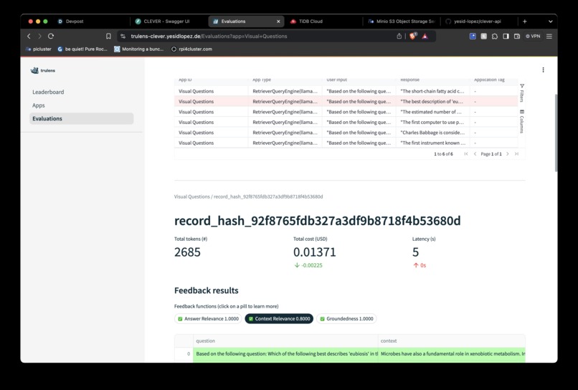Open the Brave wallet icon

(517, 36)
